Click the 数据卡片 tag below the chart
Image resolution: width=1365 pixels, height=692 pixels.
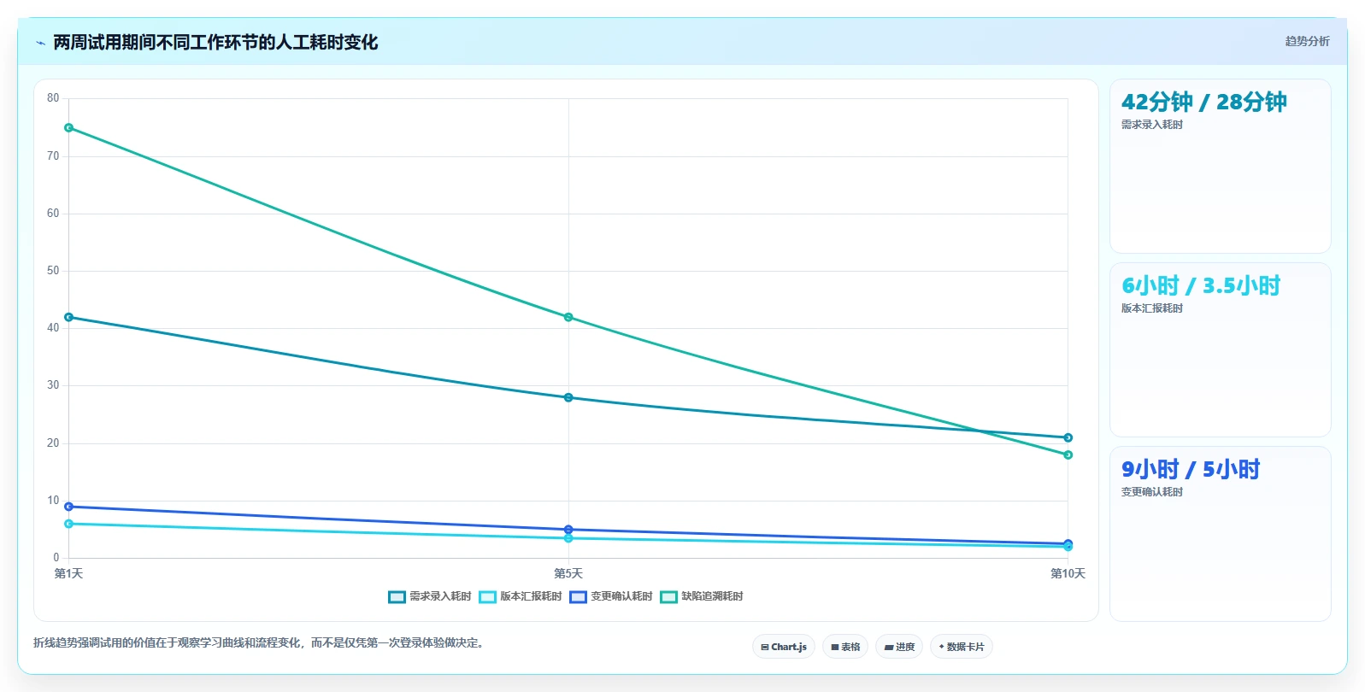pyautogui.click(x=962, y=647)
